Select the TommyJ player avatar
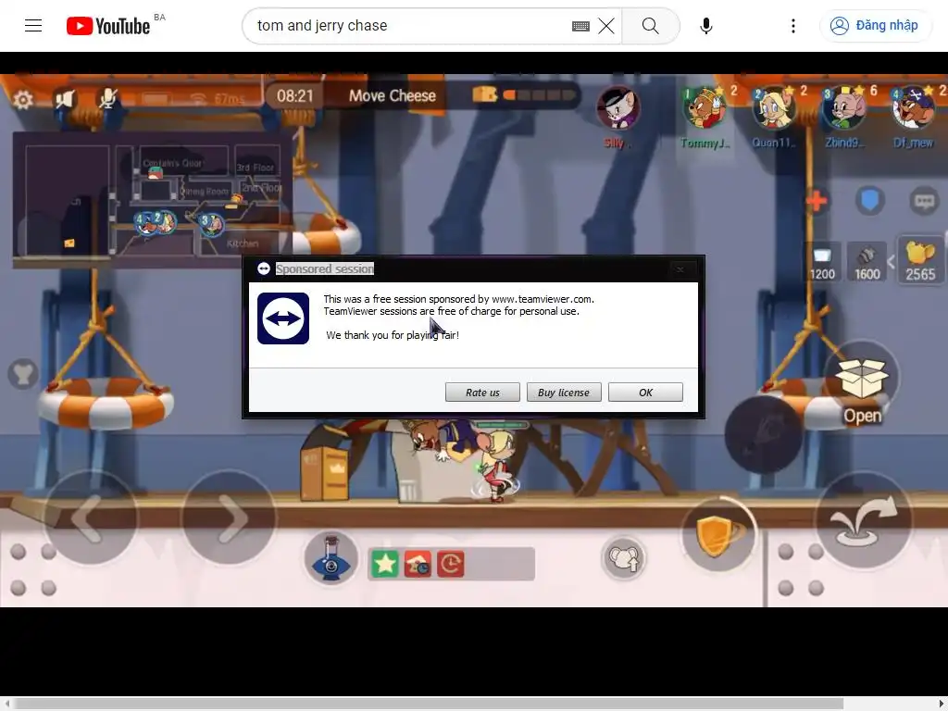The height and width of the screenshot is (711, 948). tap(705, 109)
